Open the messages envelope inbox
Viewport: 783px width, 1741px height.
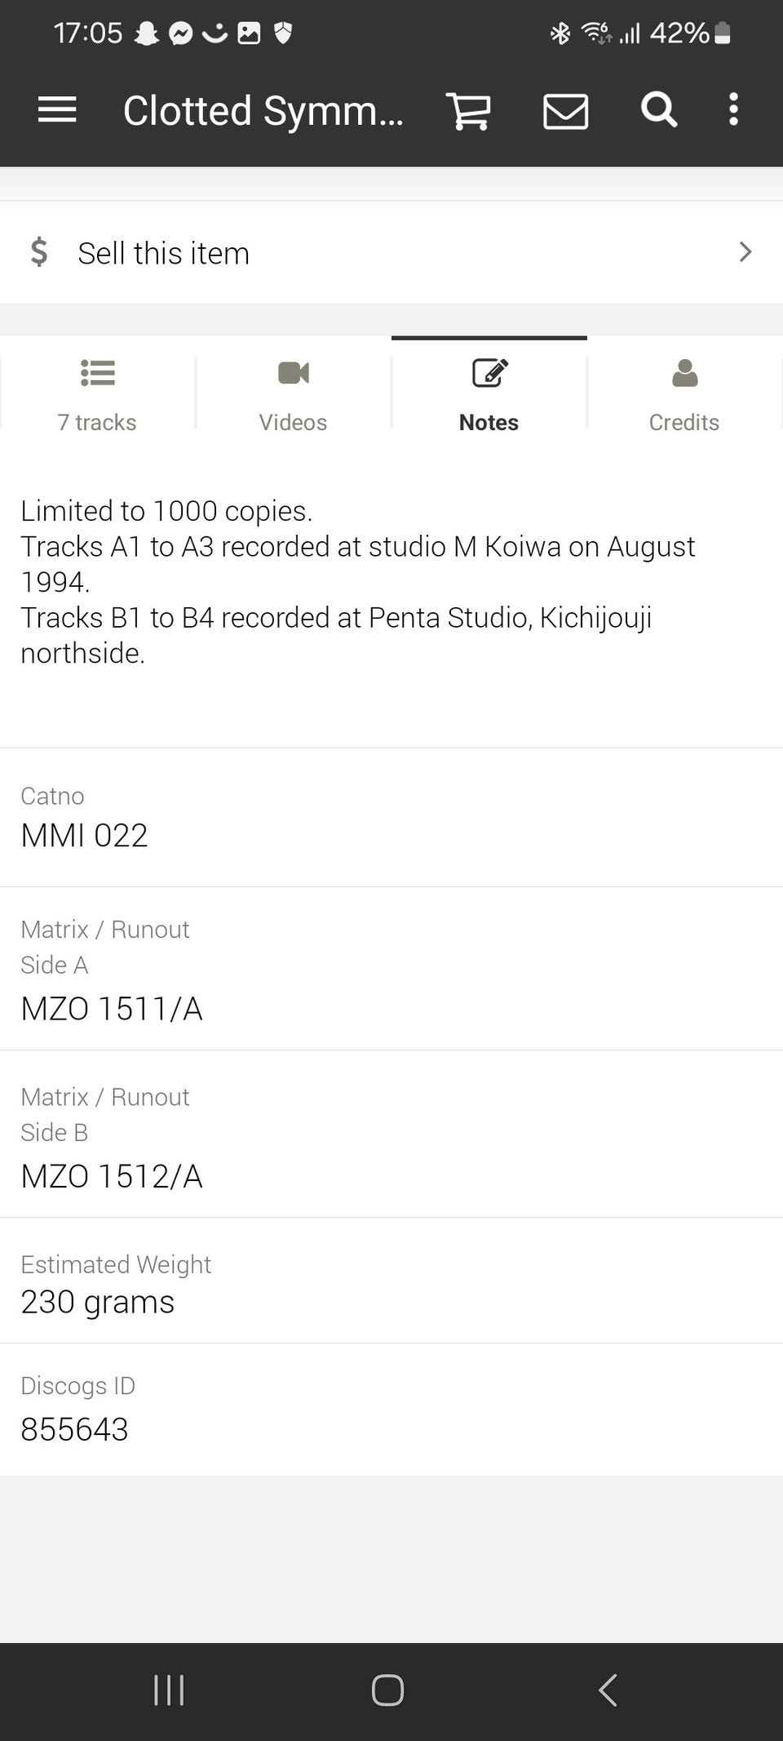pyautogui.click(x=565, y=111)
